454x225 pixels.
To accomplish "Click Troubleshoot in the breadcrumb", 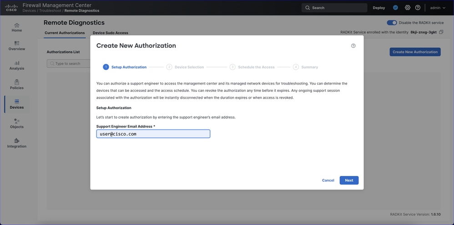I will coord(50,11).
